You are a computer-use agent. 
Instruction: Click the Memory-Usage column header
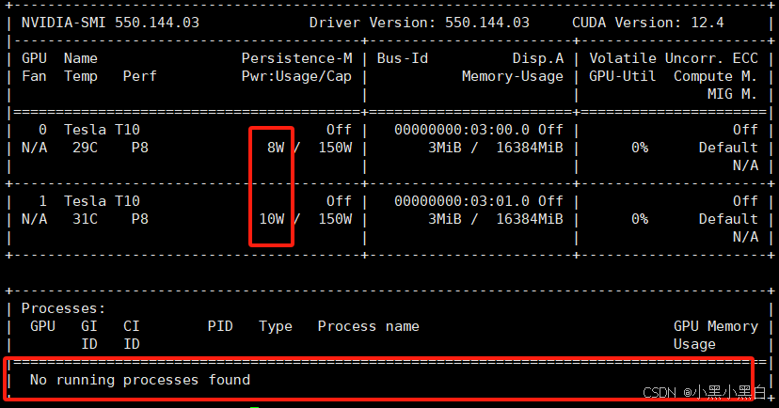(x=513, y=76)
